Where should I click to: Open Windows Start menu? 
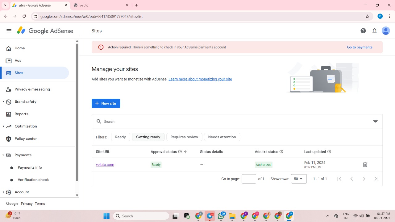click(x=106, y=216)
